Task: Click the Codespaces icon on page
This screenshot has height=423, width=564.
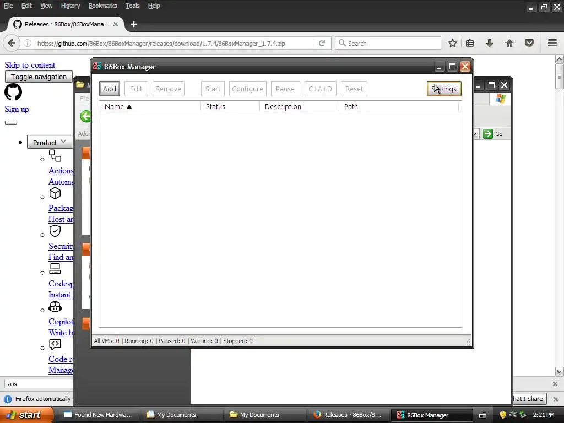Action: pyautogui.click(x=55, y=269)
